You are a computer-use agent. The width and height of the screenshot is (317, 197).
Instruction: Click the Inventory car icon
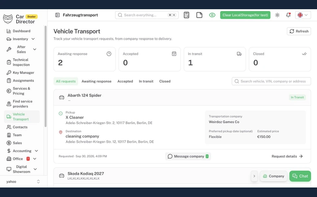pos(9,39)
